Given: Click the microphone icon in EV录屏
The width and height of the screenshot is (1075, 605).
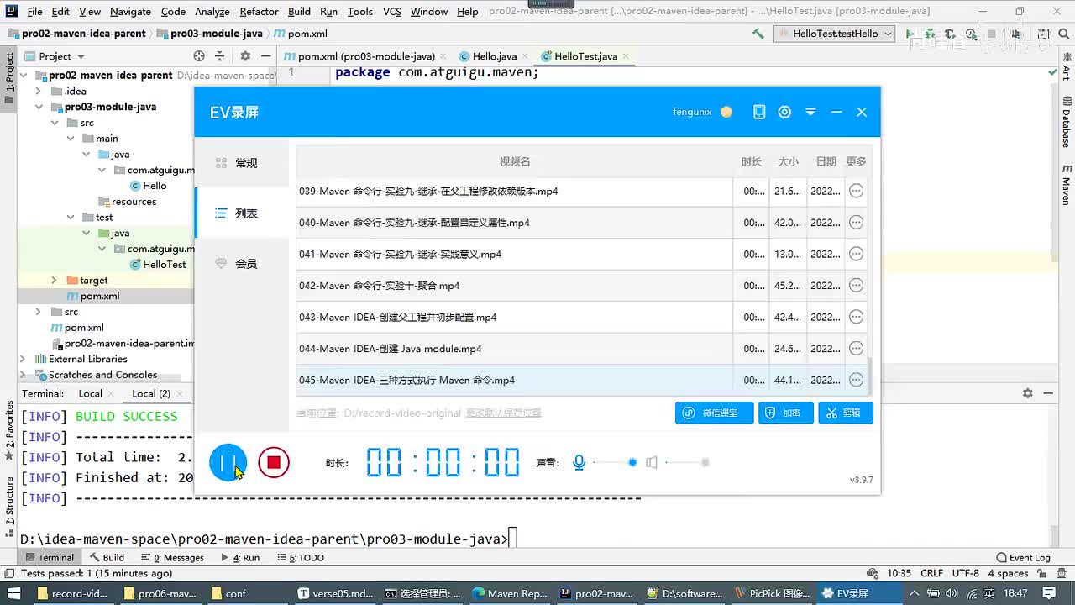Looking at the screenshot, I should pyautogui.click(x=579, y=462).
